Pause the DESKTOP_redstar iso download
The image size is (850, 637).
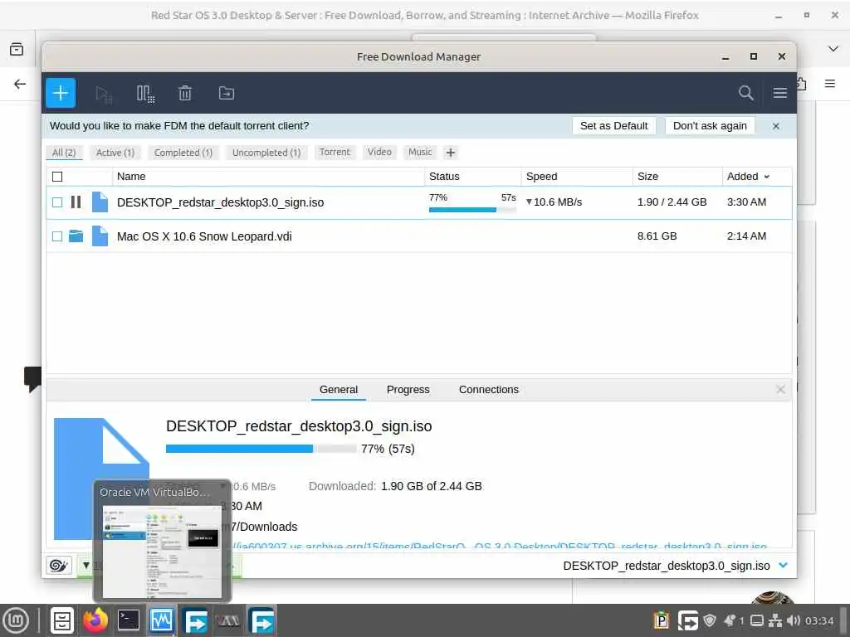coord(76,202)
